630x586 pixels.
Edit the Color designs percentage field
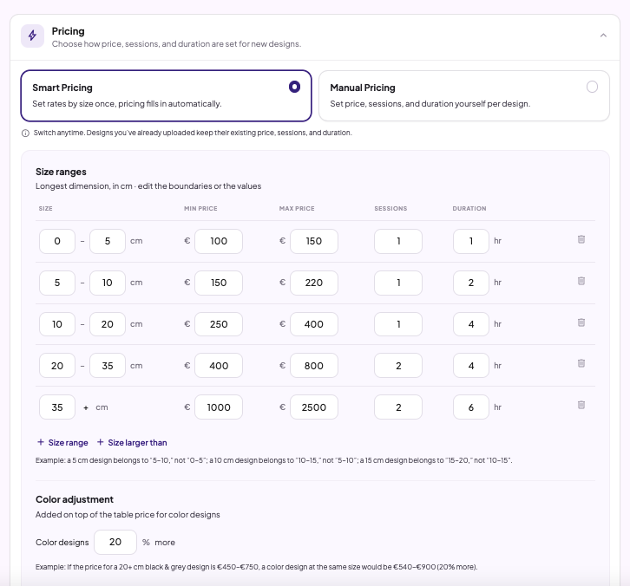[115, 542]
